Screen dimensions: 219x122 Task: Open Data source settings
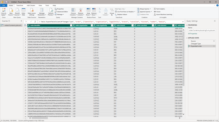point(32,11)
